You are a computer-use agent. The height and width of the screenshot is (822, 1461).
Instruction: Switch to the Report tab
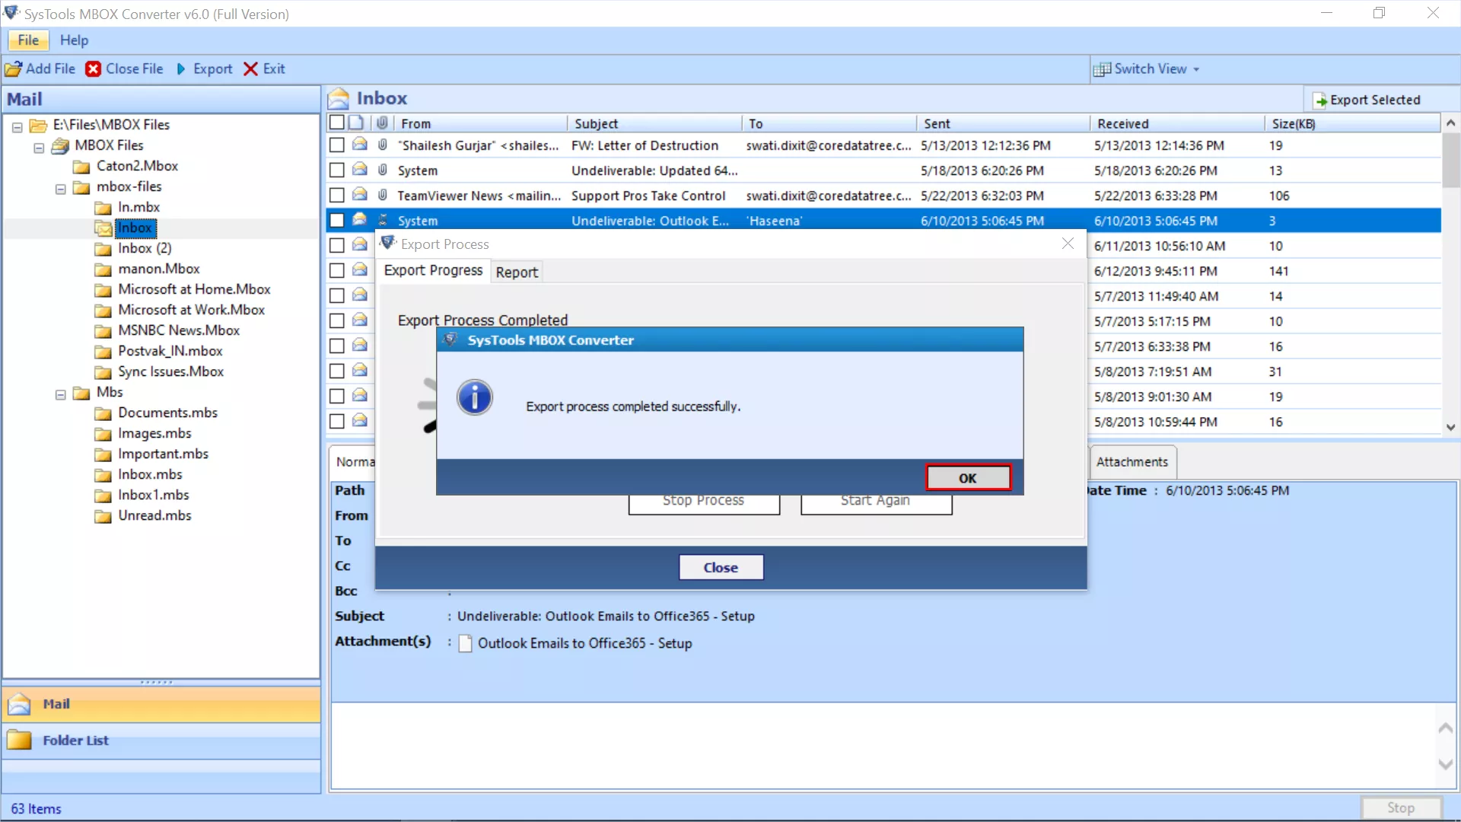[x=517, y=272]
